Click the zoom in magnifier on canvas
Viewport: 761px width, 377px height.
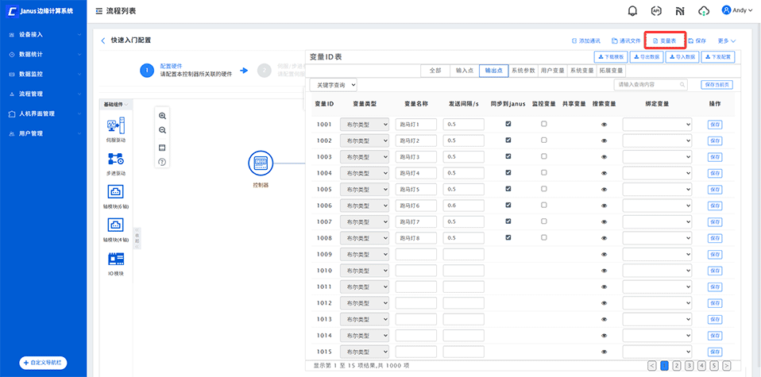[162, 116]
